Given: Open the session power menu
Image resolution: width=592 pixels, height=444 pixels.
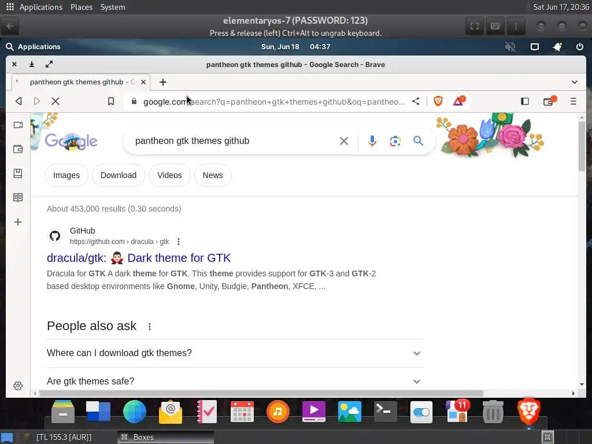Looking at the screenshot, I should point(579,47).
